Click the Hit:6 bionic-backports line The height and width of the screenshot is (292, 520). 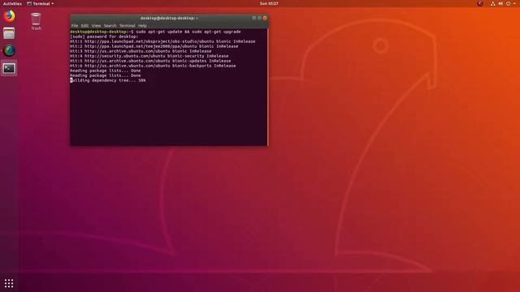tap(153, 66)
